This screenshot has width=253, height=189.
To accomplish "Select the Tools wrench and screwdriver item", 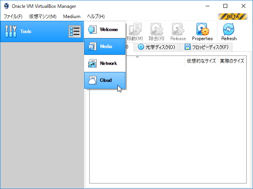I will 42,31.
